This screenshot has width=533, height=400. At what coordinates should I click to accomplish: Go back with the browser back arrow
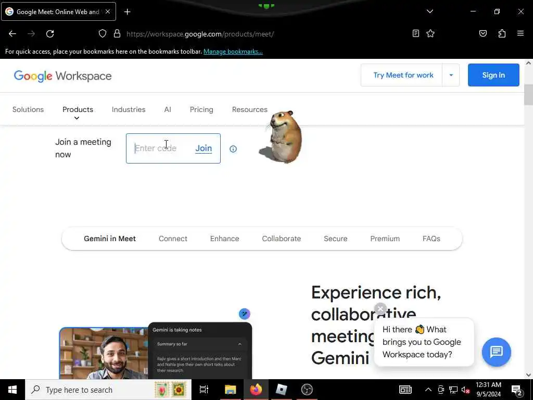pyautogui.click(x=12, y=34)
